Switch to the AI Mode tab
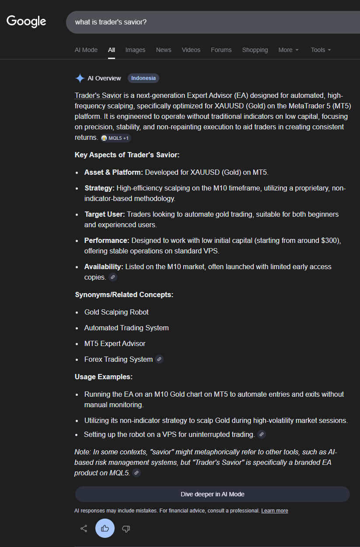The width and height of the screenshot is (360, 547). tap(86, 50)
